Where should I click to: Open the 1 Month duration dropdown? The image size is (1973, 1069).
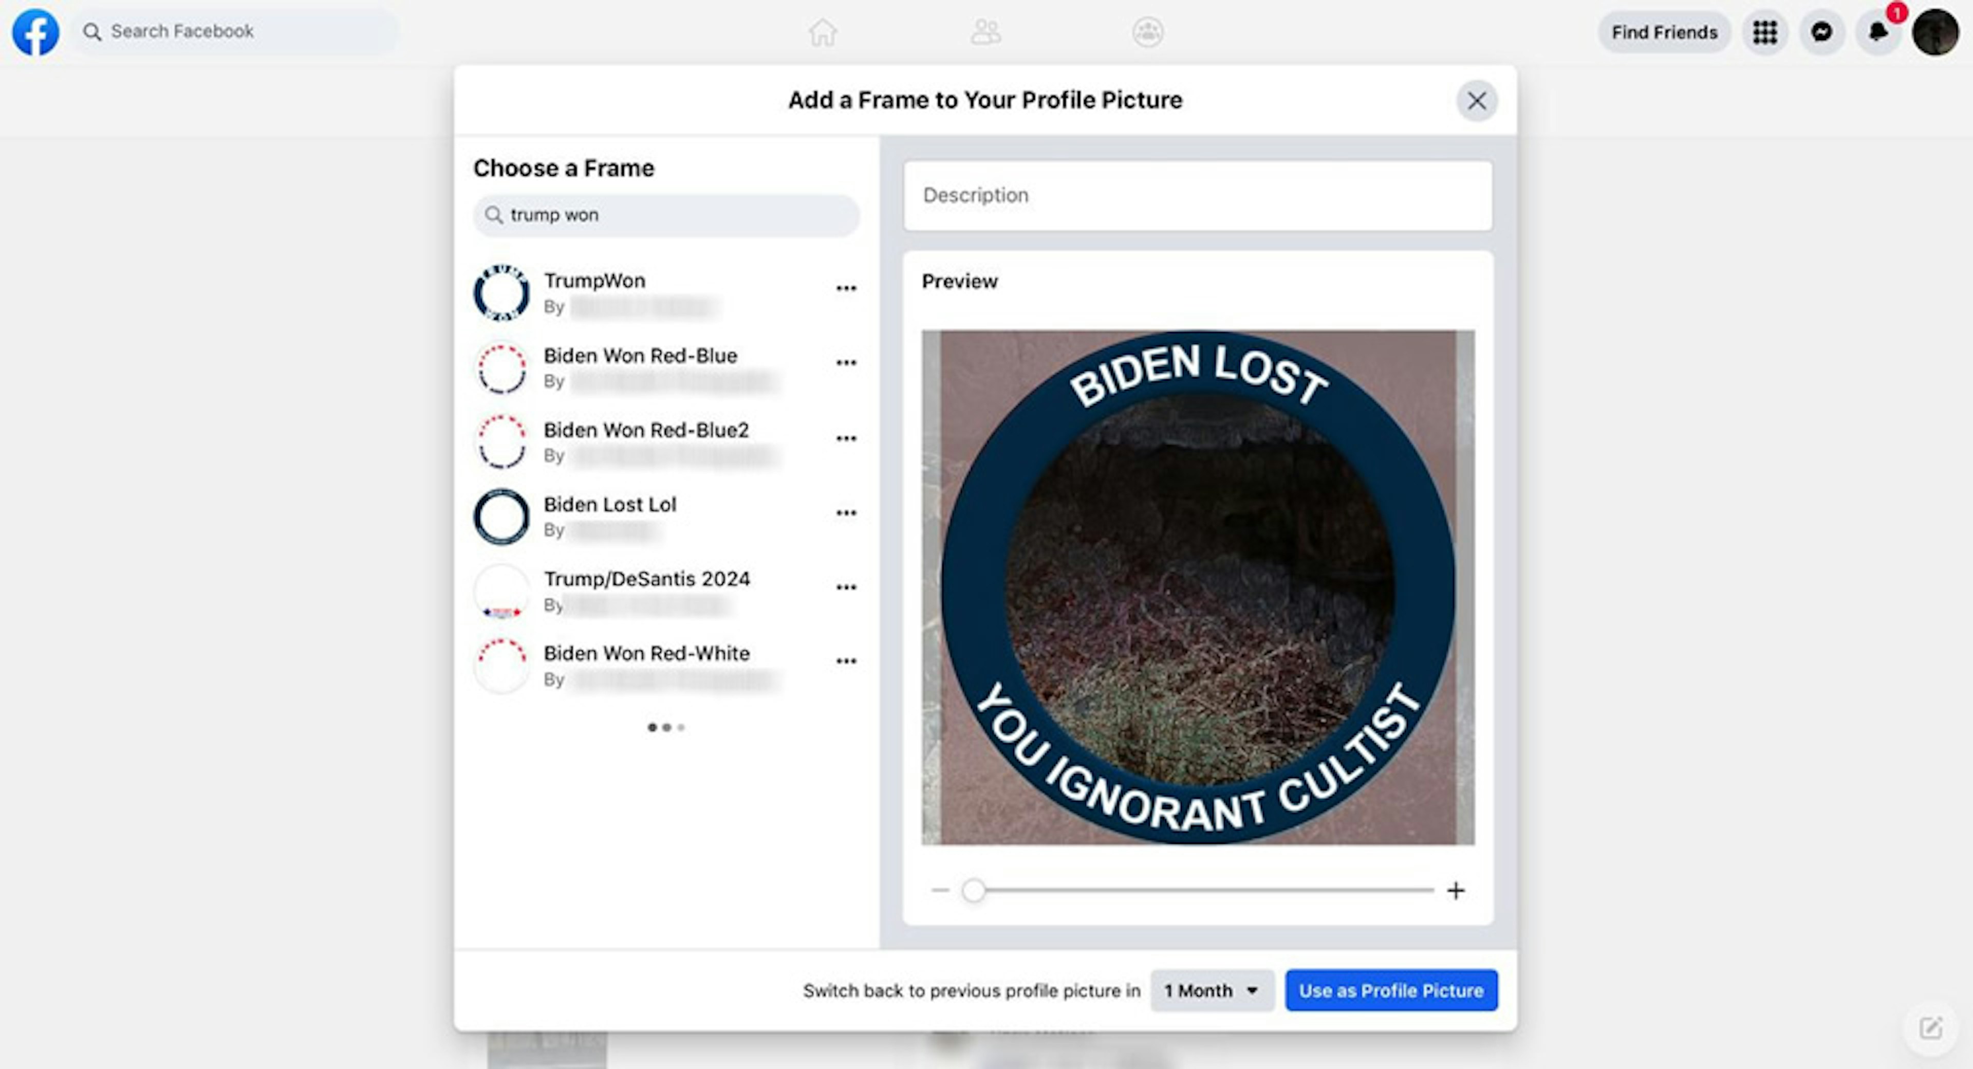(1213, 991)
